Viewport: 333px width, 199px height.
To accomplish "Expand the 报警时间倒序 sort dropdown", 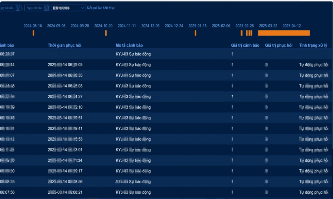I will click(68, 8).
